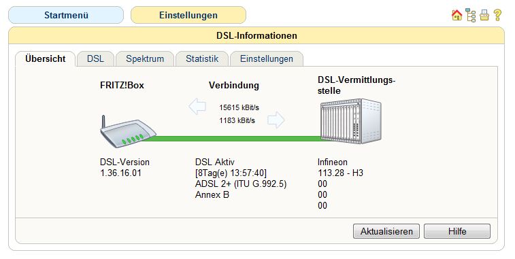The height and width of the screenshot is (259, 515).
Task: Click the right-pointing upstream arrow
Action: point(276,120)
